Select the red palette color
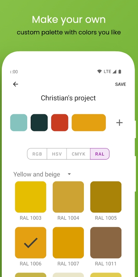This screenshot has width=138, height=277. tap(60, 123)
